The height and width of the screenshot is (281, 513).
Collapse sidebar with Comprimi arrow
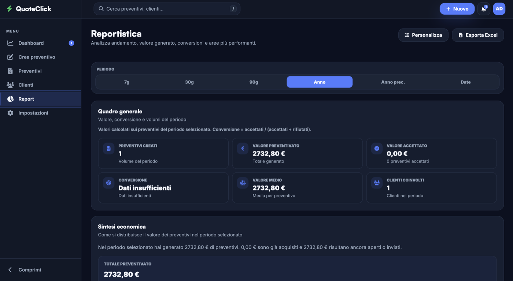coord(10,270)
